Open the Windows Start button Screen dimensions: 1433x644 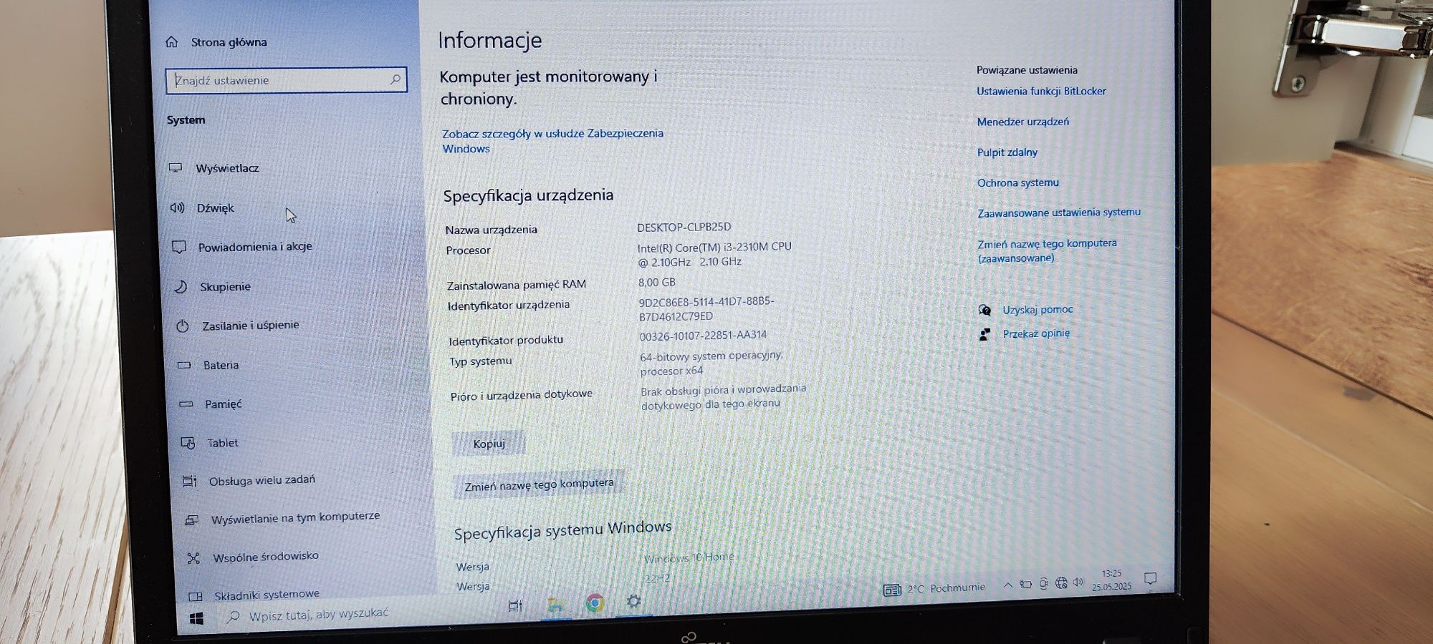(x=196, y=618)
